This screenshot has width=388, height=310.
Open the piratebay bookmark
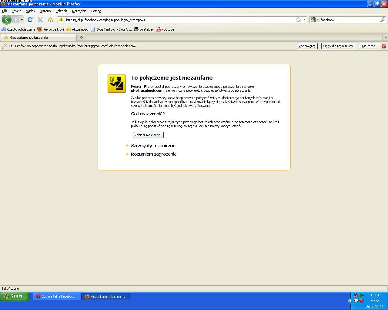pyautogui.click(x=144, y=29)
